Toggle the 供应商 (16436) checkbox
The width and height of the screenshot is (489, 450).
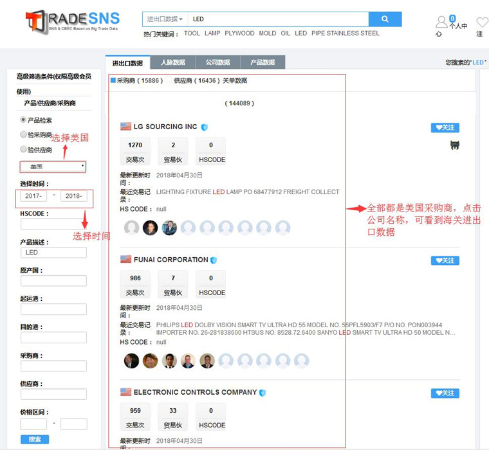(169, 80)
